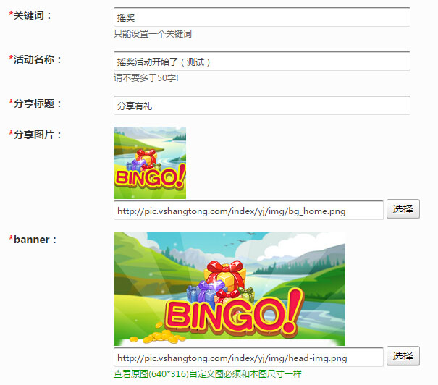The height and width of the screenshot is (385, 438).
Task: Click the BINGO! text in the small share image
Action: [x=151, y=177]
